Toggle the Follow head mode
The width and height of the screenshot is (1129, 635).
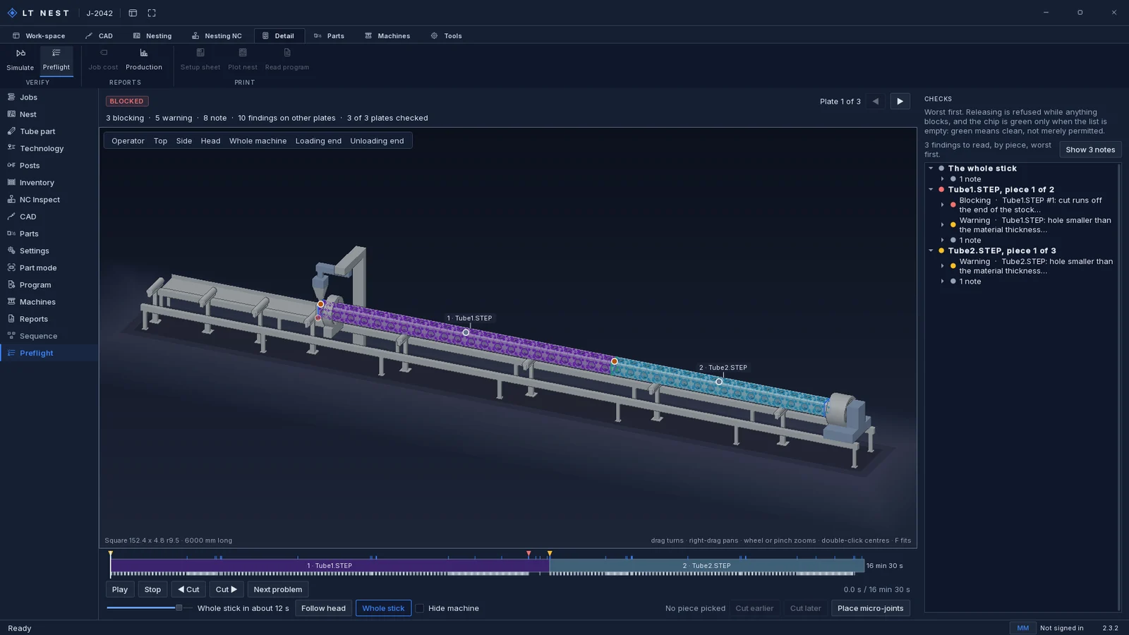click(x=323, y=608)
